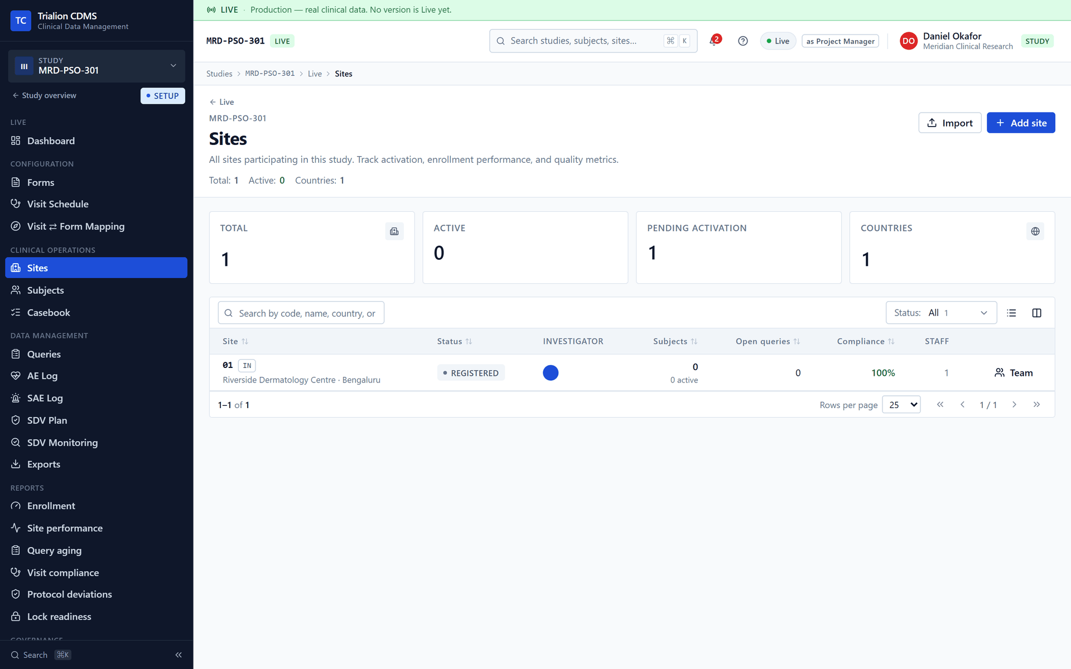
Task: Open the Status filter dropdown
Action: [x=941, y=313]
